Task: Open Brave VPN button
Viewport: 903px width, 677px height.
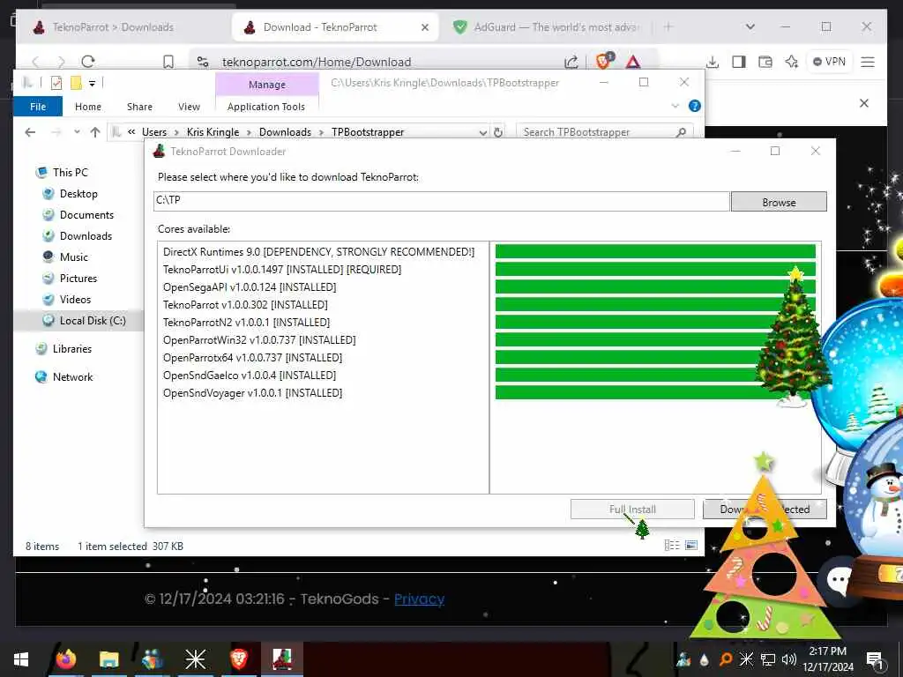Action: coord(829,62)
